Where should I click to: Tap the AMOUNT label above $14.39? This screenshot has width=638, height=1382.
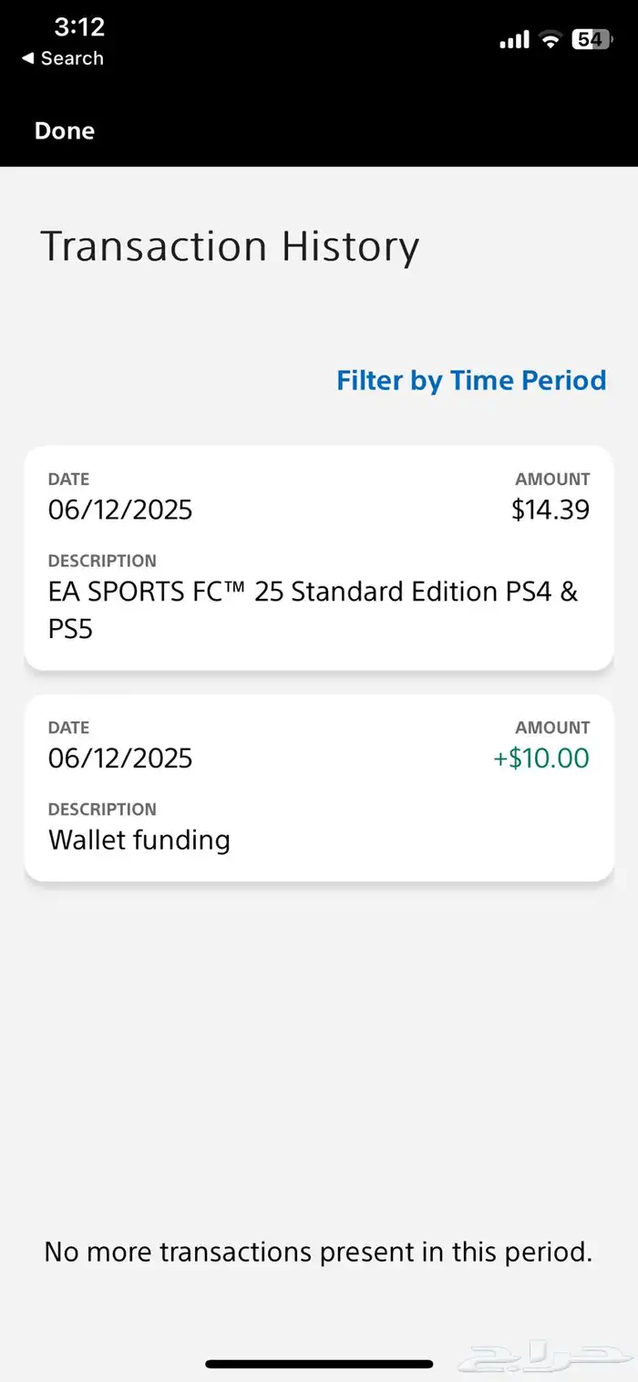pos(552,480)
